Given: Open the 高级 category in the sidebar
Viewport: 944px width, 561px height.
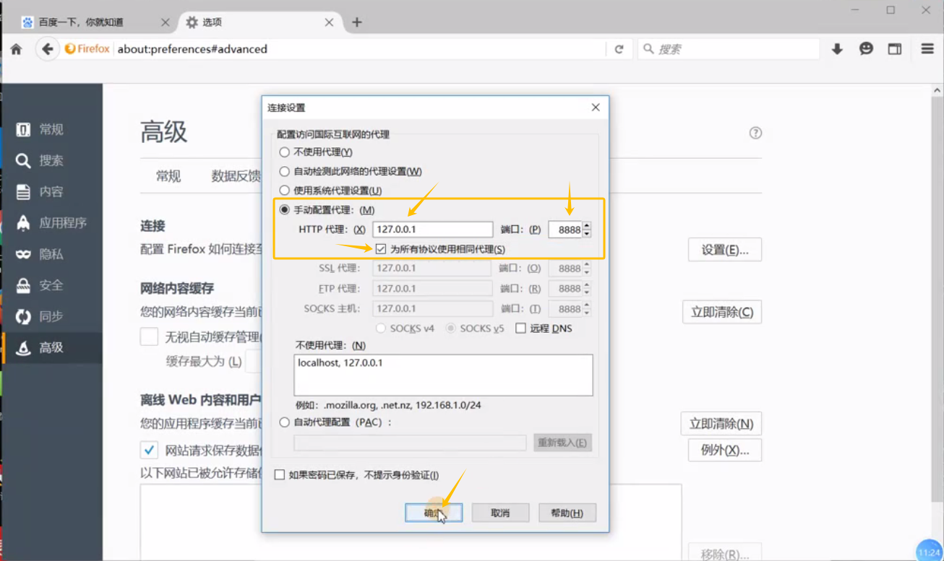Looking at the screenshot, I should coord(51,348).
